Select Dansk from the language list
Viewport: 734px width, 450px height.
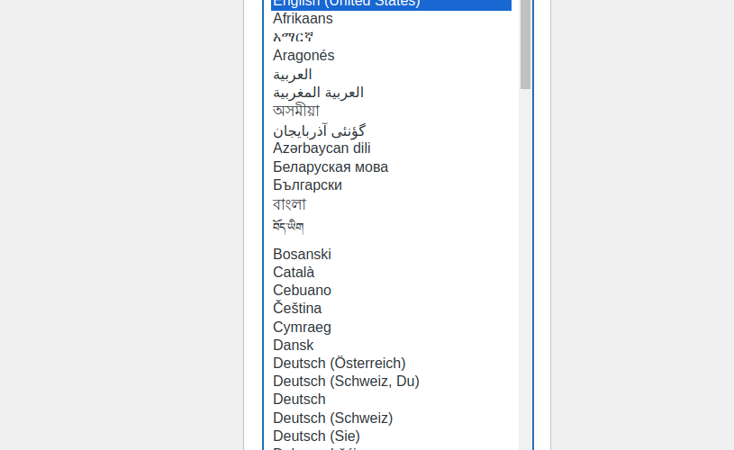294,346
